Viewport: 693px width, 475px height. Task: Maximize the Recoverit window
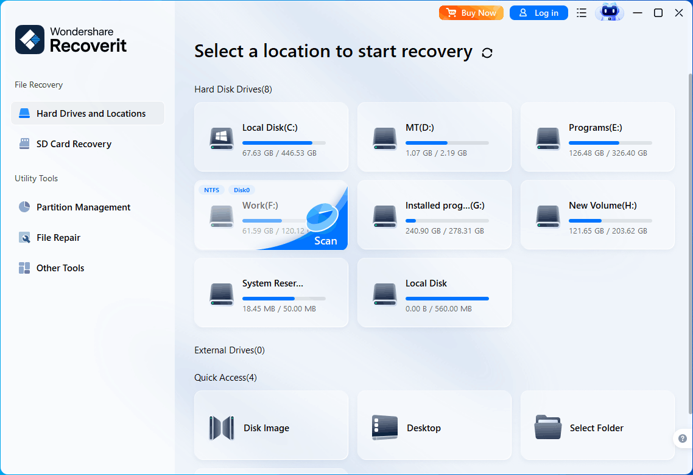click(658, 13)
